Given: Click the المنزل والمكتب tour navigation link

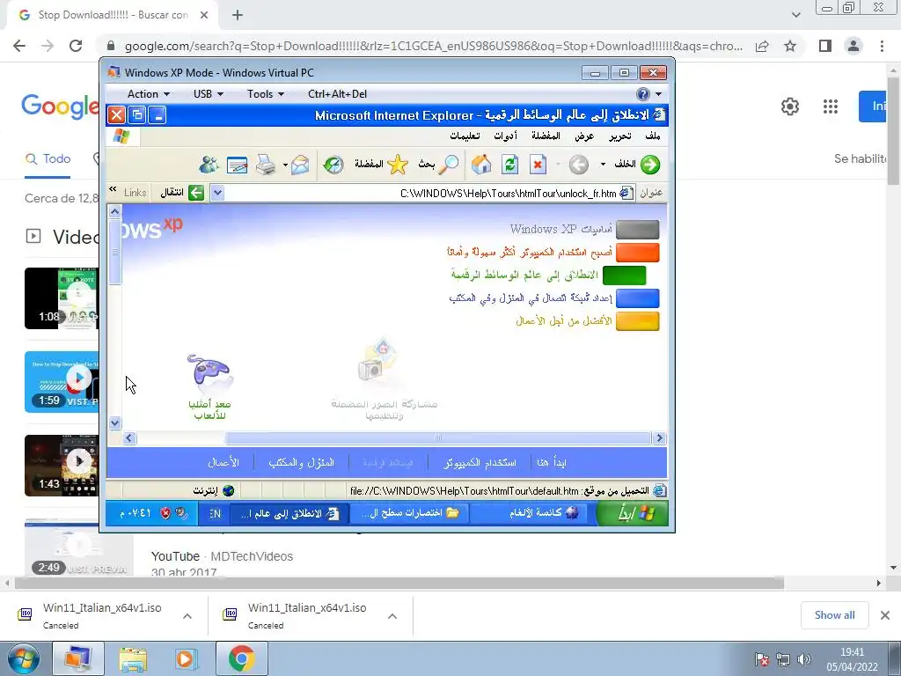Looking at the screenshot, I should tap(301, 462).
